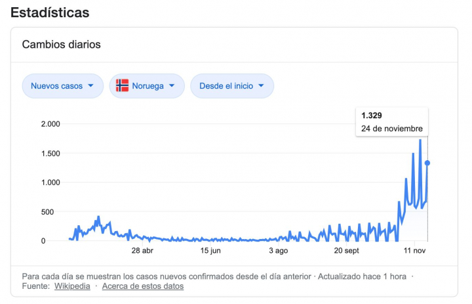This screenshot has width=472, height=304.
Task: Click the Norway flag icon
Action: (122, 85)
